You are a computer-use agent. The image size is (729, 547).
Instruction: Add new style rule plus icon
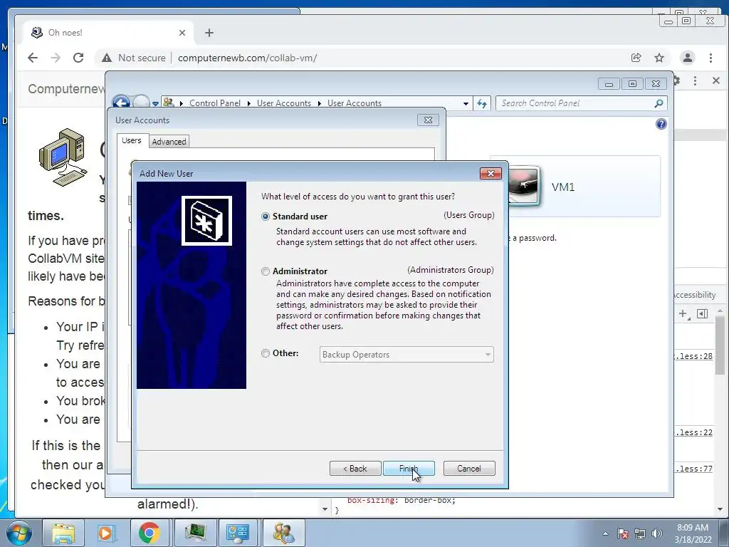click(683, 314)
